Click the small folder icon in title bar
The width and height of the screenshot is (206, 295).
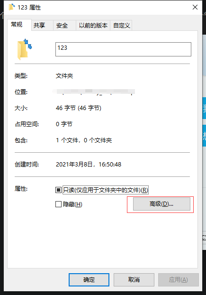point(12,7)
